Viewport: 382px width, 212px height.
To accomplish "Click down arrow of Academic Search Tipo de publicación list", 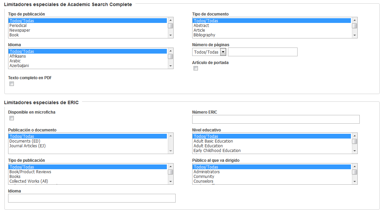I will (171, 35).
